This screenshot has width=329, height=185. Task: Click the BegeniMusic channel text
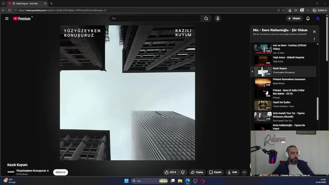click(279, 84)
